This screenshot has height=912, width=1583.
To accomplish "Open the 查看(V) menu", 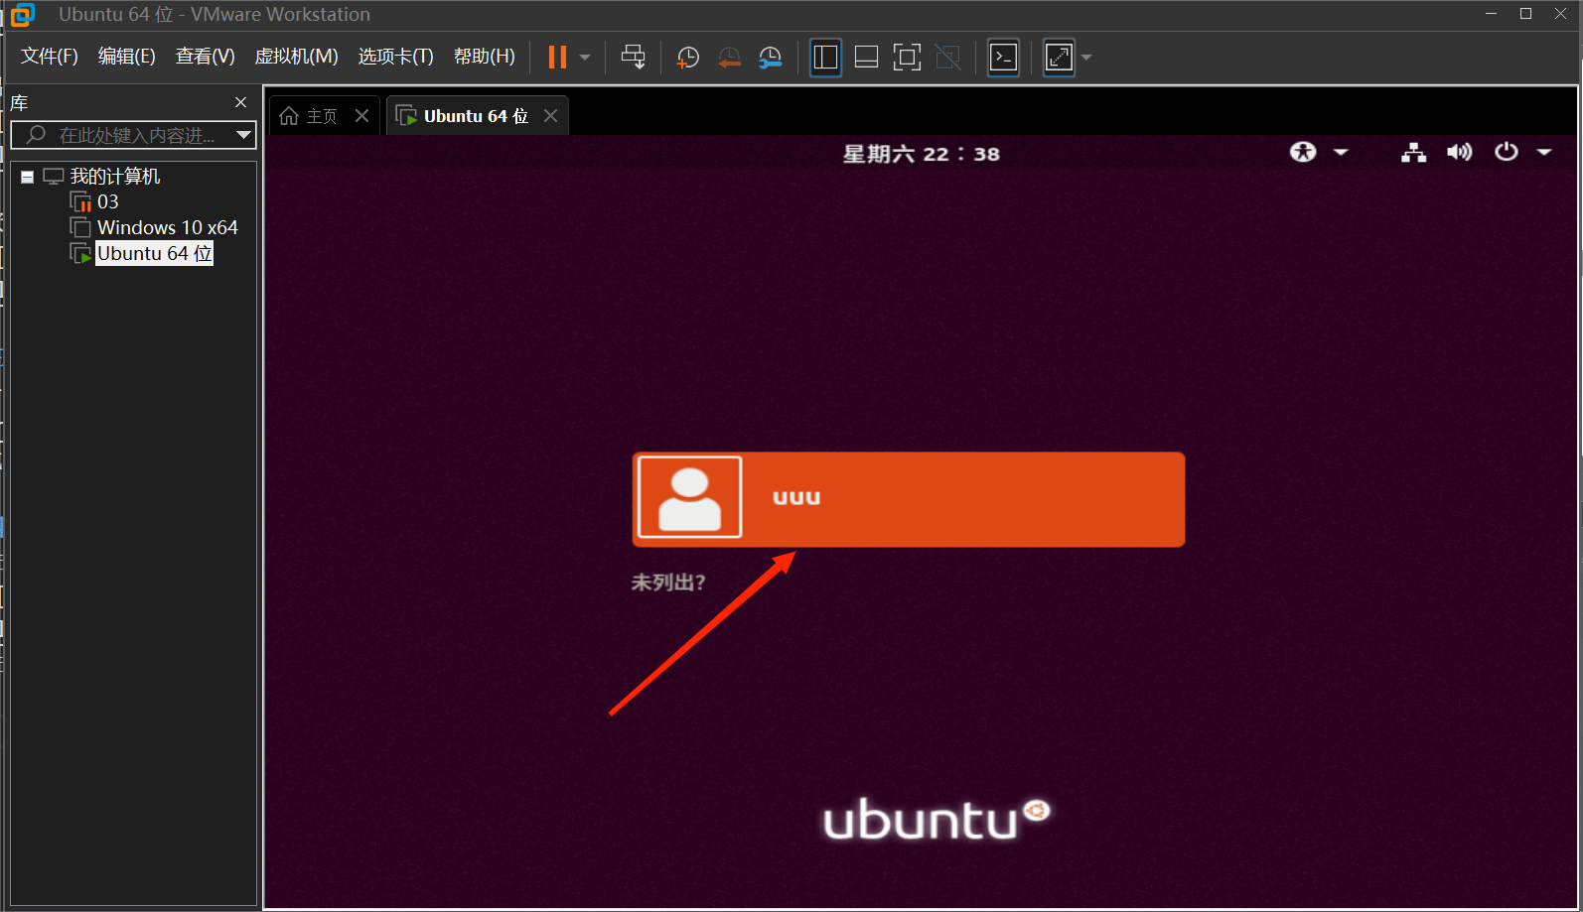I will tap(205, 57).
